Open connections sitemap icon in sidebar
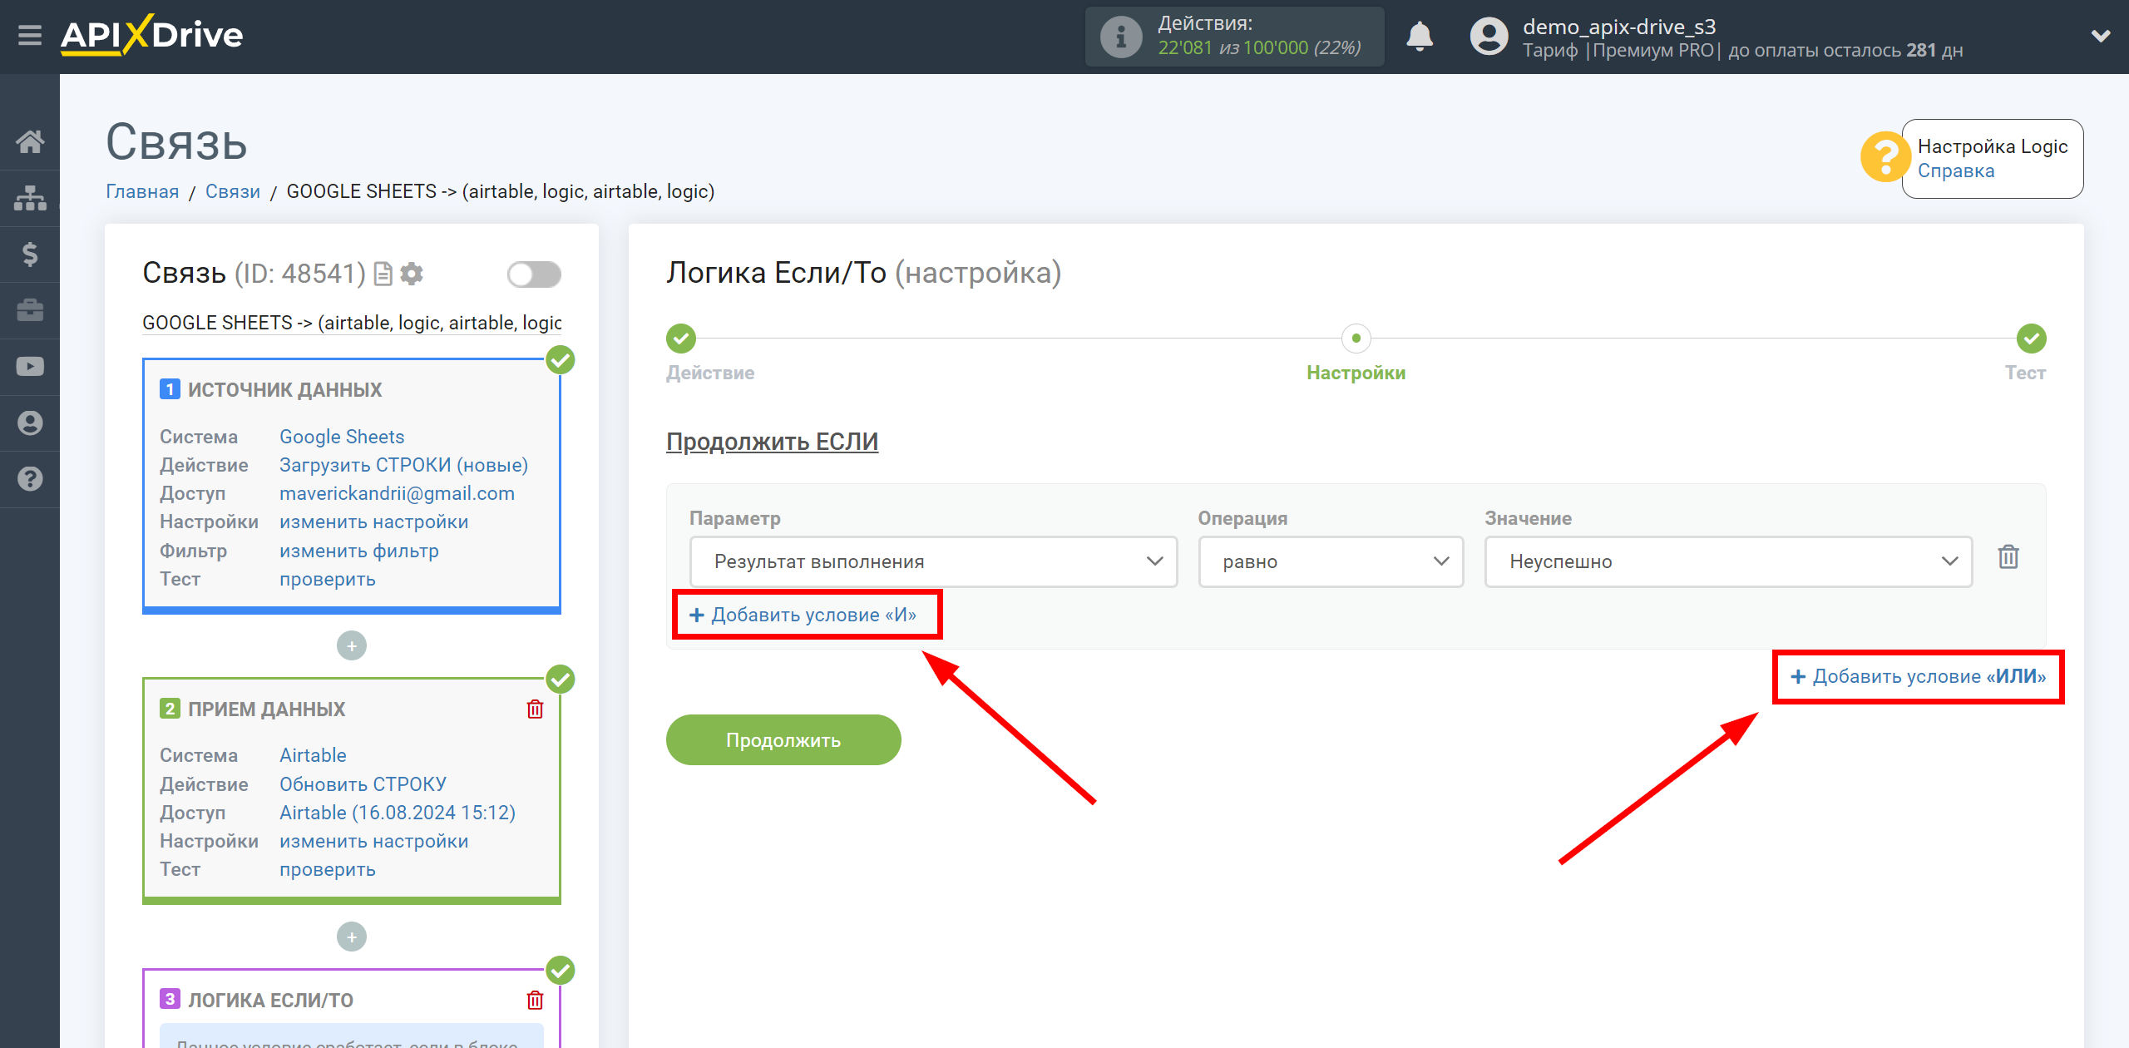The height and width of the screenshot is (1048, 2129). [30, 198]
